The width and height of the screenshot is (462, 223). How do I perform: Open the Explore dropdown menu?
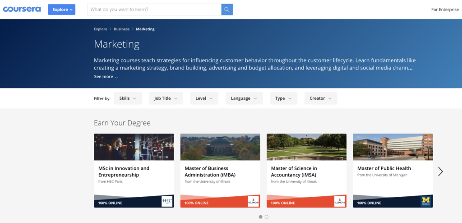pos(61,9)
